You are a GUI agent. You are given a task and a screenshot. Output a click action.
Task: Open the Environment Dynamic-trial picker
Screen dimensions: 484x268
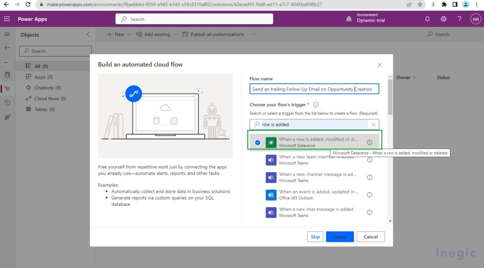369,18
